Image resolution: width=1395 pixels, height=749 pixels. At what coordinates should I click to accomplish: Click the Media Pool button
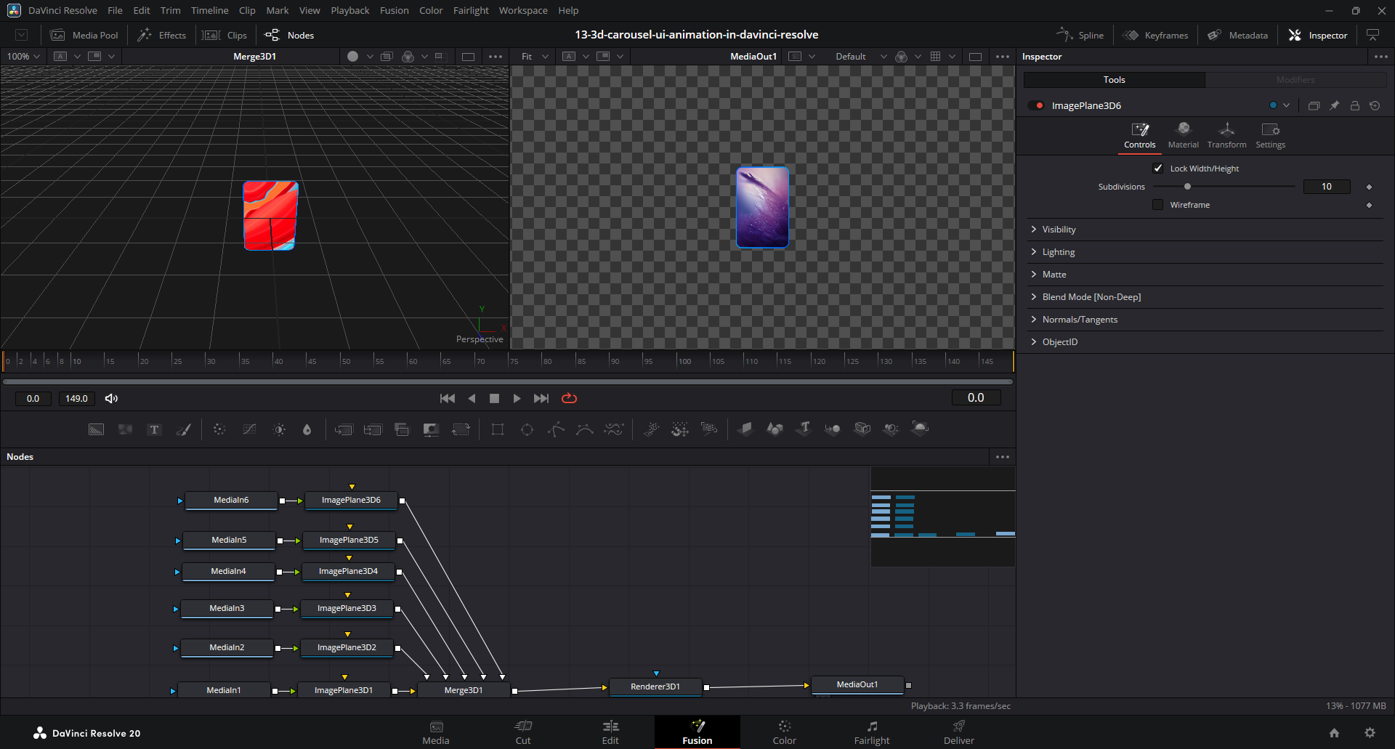click(x=84, y=35)
